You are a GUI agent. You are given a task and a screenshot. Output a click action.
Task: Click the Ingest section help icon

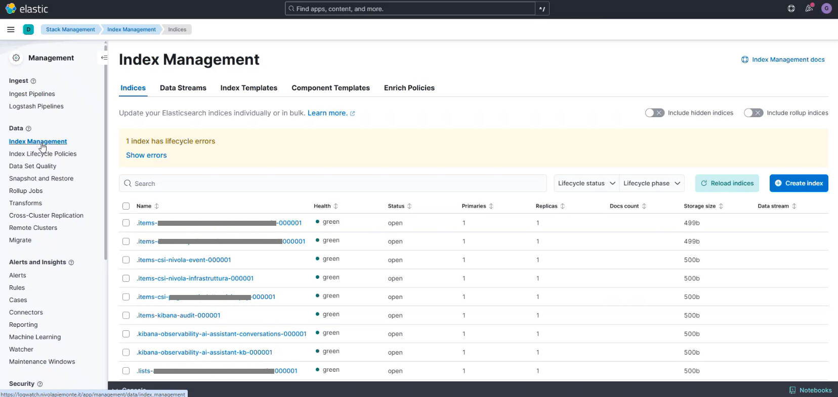(x=33, y=81)
